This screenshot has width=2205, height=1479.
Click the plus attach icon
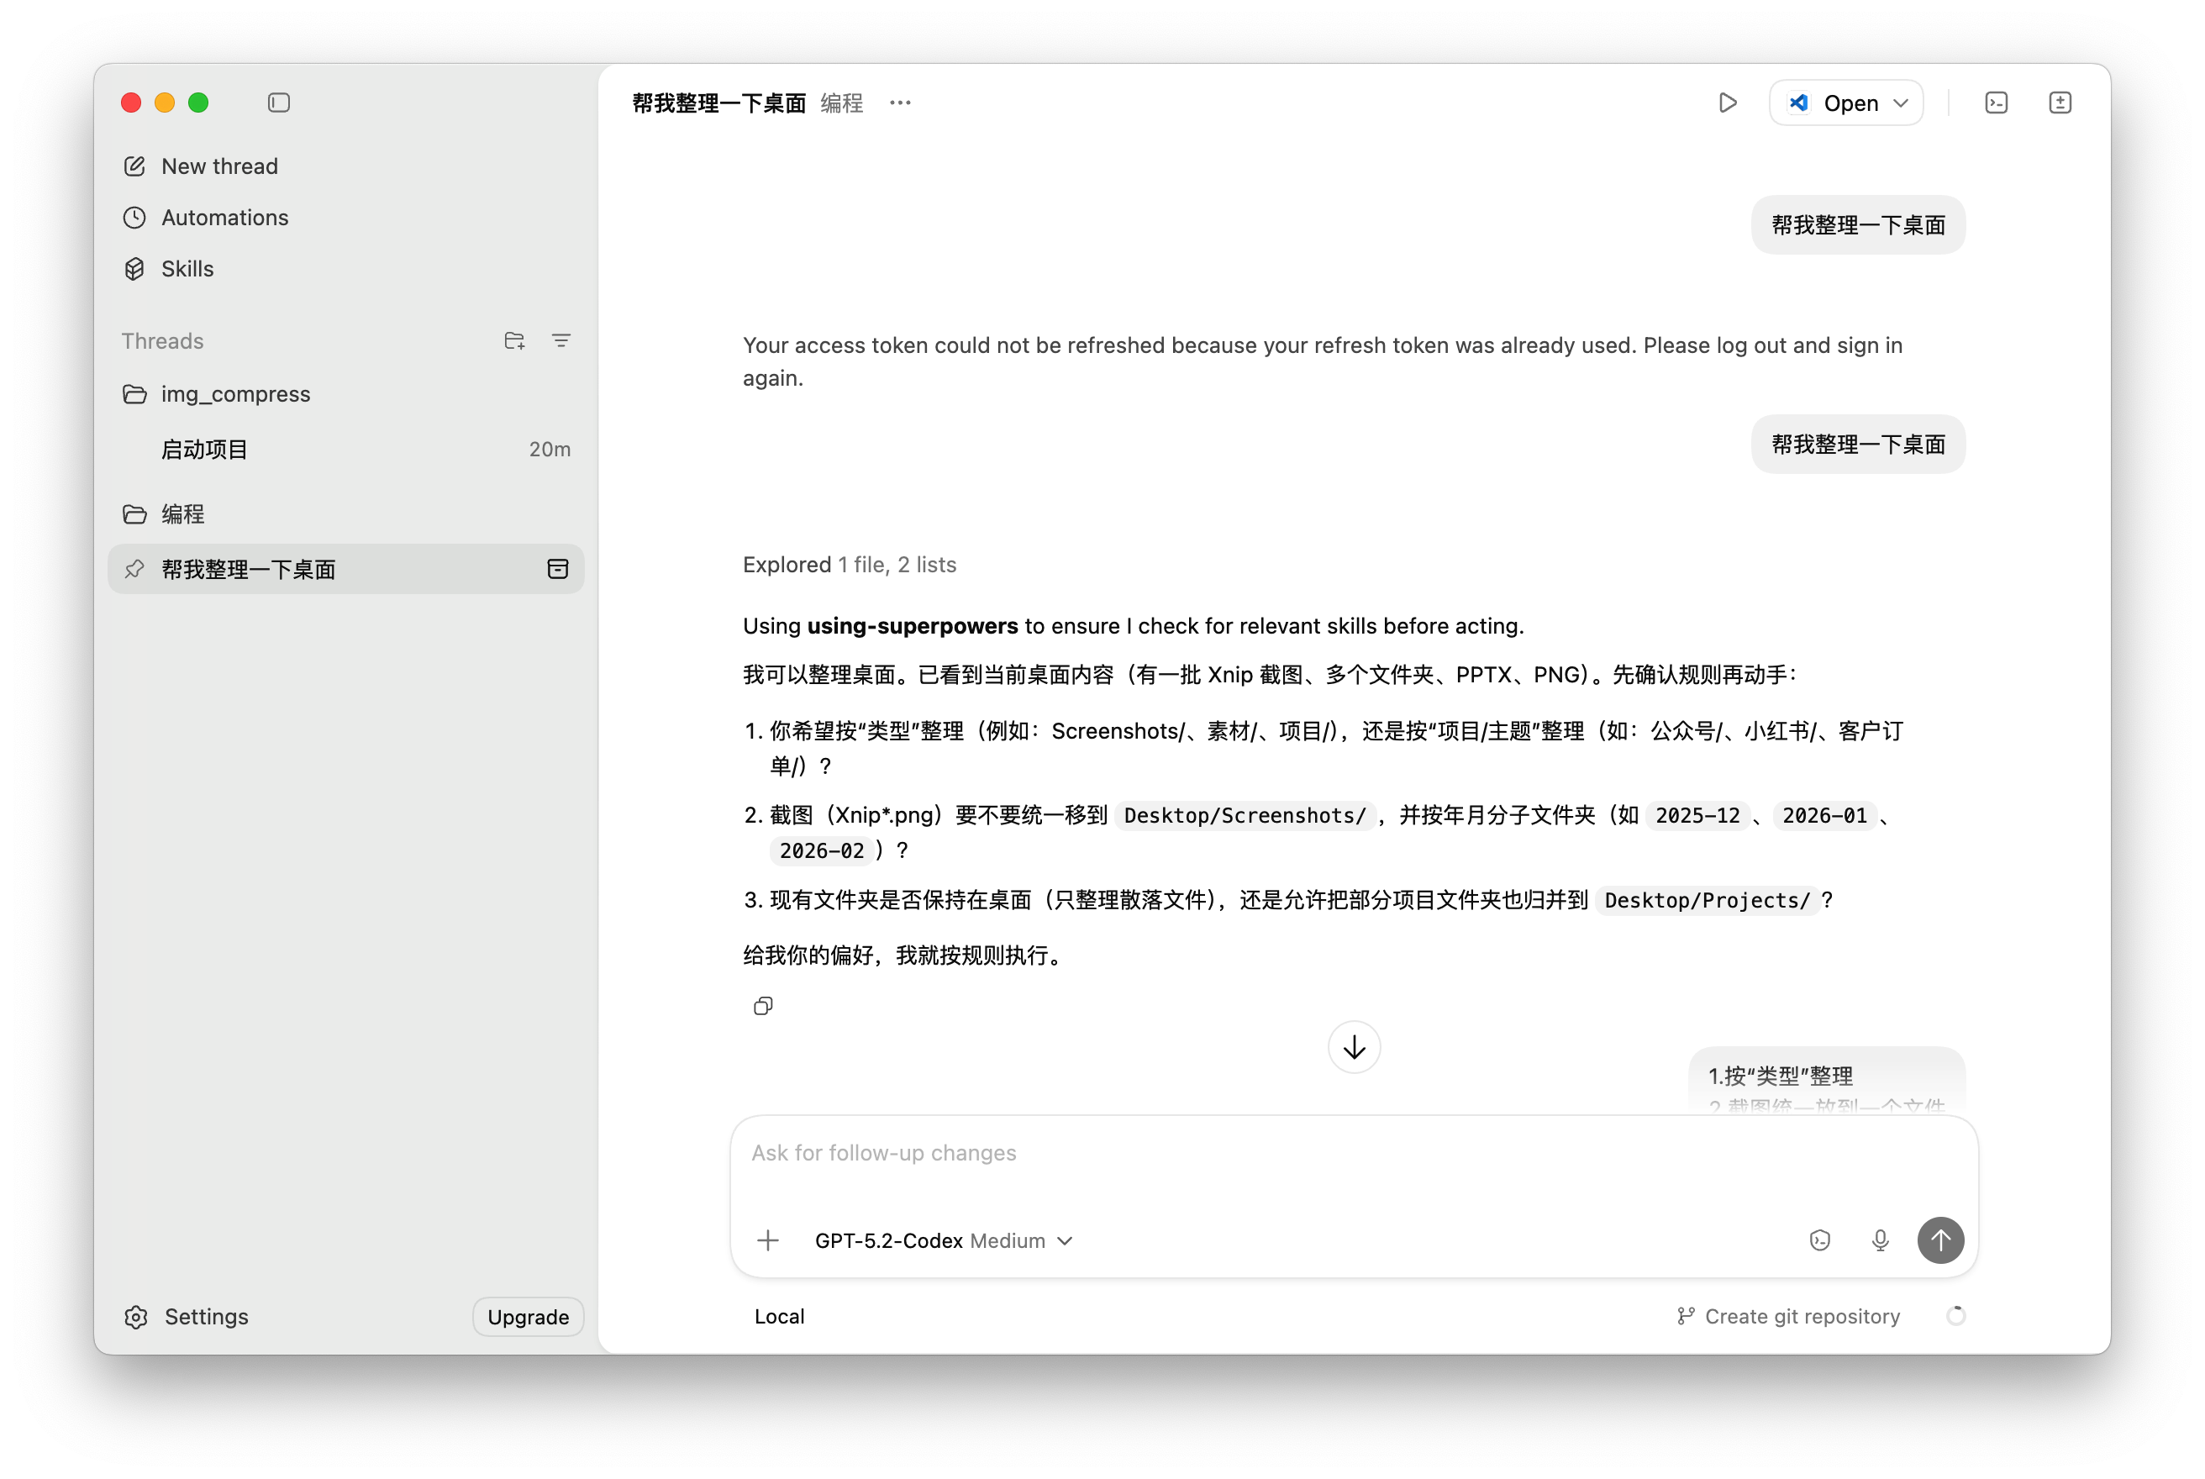pos(768,1240)
